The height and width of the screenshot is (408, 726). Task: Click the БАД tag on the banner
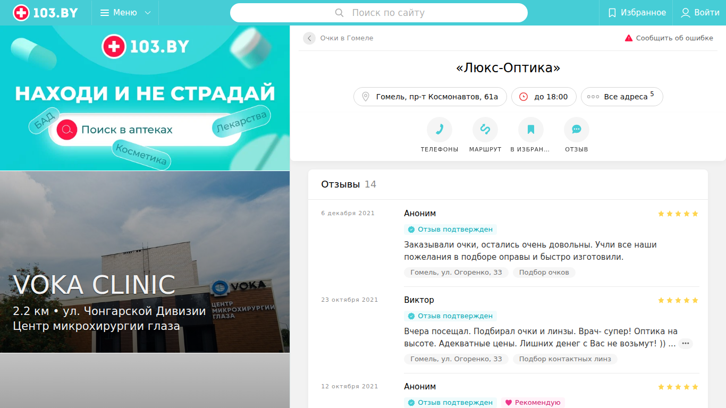(x=44, y=122)
